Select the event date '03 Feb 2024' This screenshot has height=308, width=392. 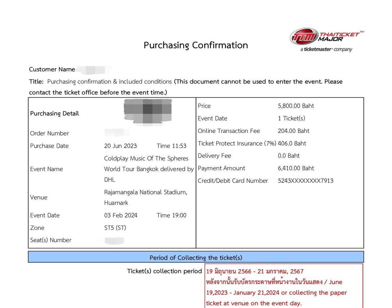tap(121, 215)
